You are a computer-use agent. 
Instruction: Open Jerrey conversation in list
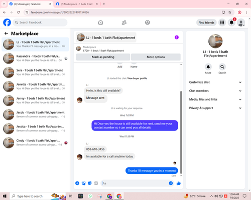(x=35, y=100)
